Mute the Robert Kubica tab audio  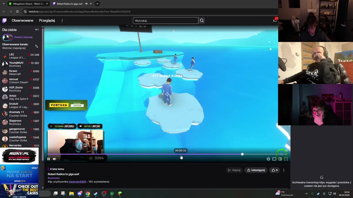(x=86, y=4)
